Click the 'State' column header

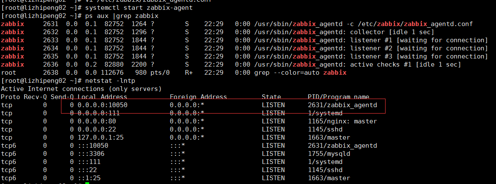pos(271,96)
